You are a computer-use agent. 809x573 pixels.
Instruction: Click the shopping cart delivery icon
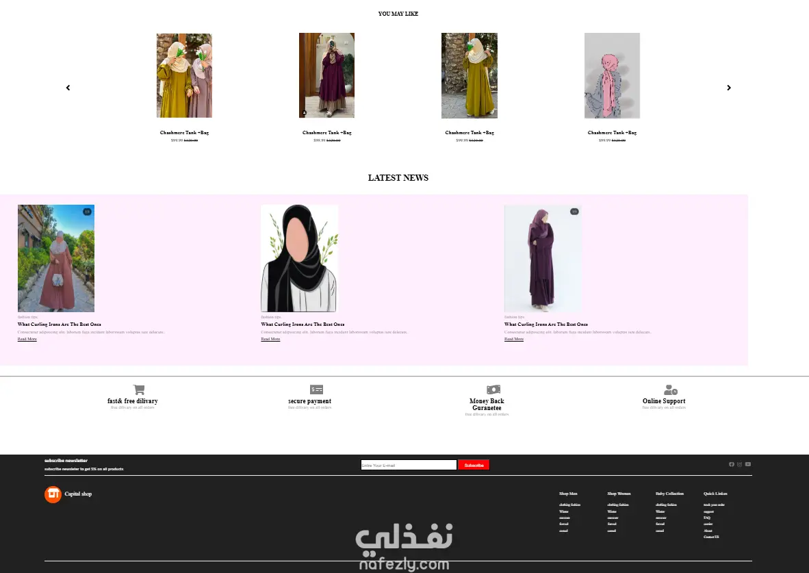point(139,390)
